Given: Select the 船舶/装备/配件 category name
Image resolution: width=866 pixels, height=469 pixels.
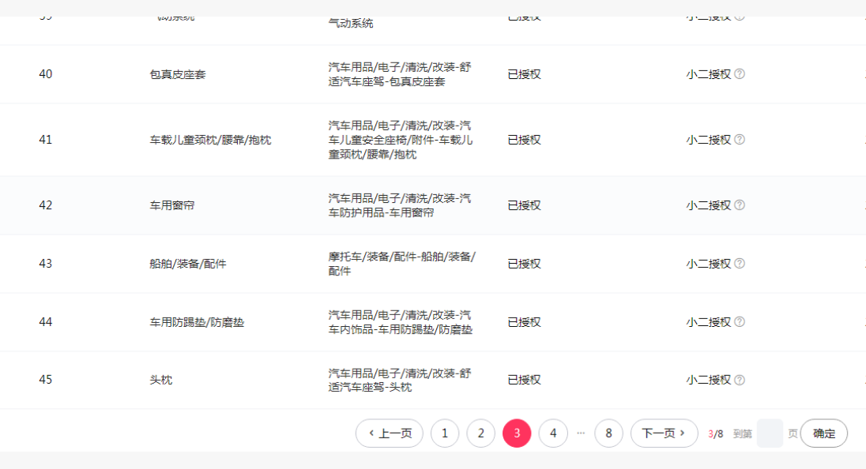Looking at the screenshot, I should click(x=188, y=264).
